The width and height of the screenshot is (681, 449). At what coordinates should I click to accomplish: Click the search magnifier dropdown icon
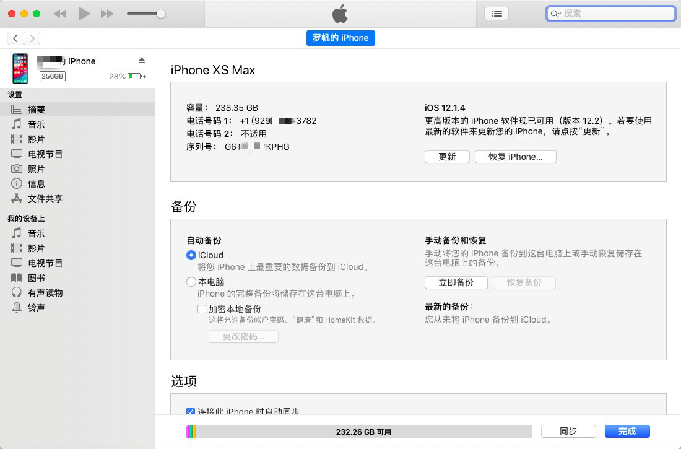click(556, 14)
